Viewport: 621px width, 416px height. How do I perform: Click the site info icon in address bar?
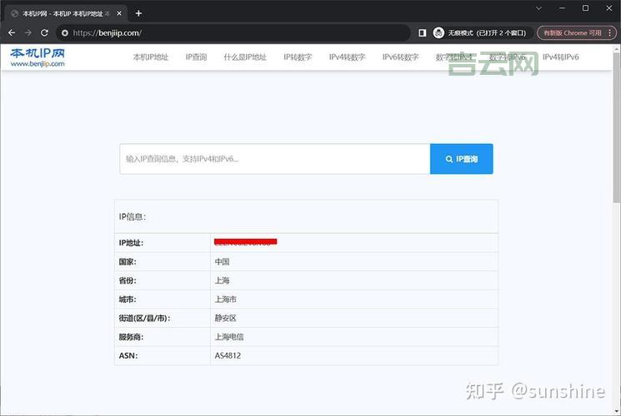click(65, 32)
